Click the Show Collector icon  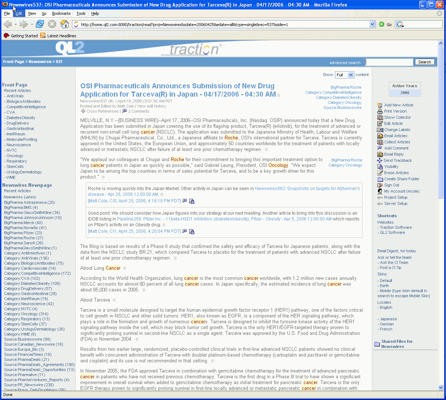pos(380,117)
